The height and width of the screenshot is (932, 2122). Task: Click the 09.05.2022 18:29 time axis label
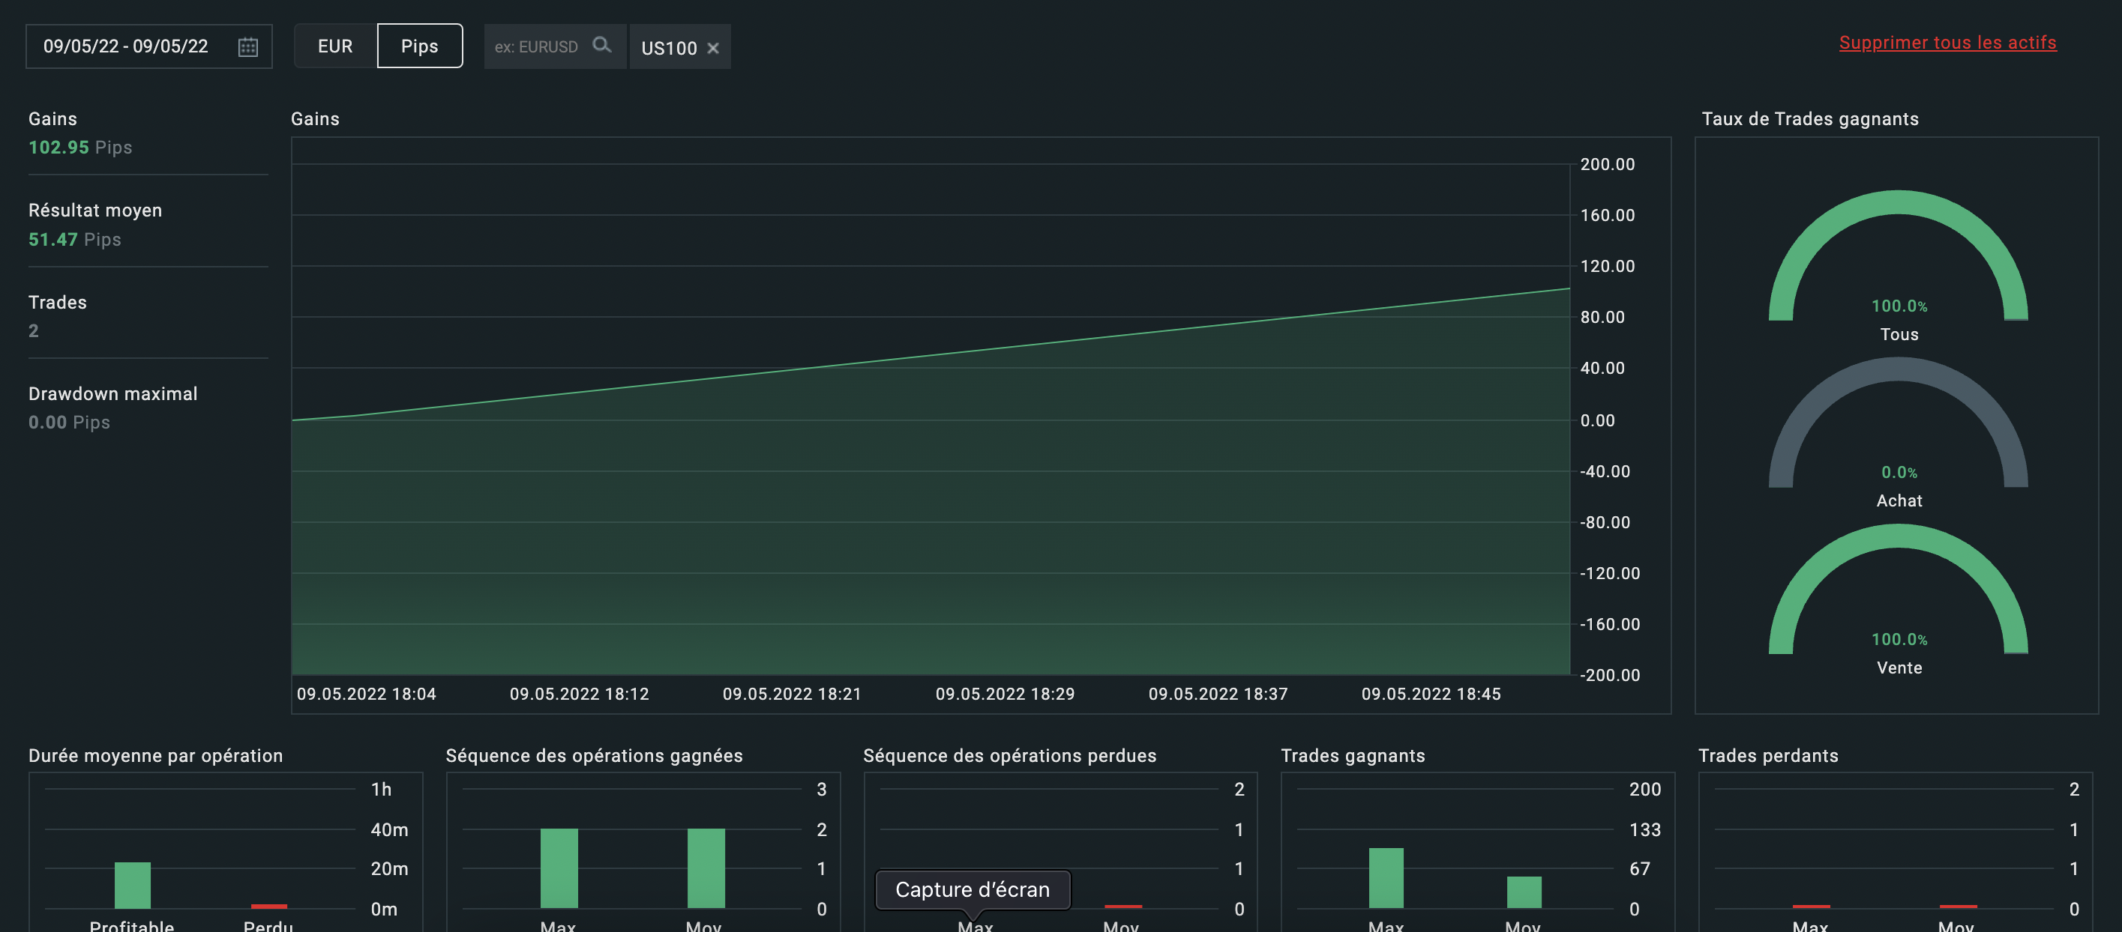tap(1004, 694)
